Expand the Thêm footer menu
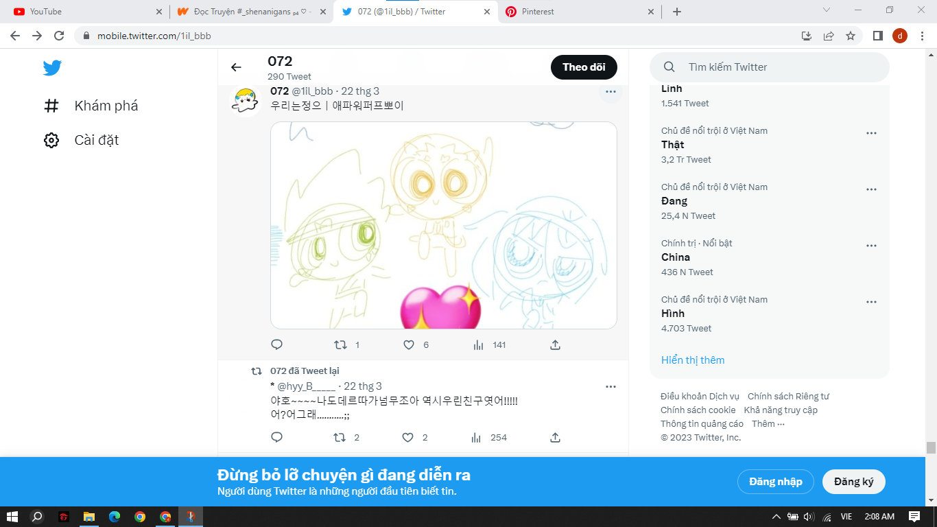The image size is (937, 527). tap(768, 423)
